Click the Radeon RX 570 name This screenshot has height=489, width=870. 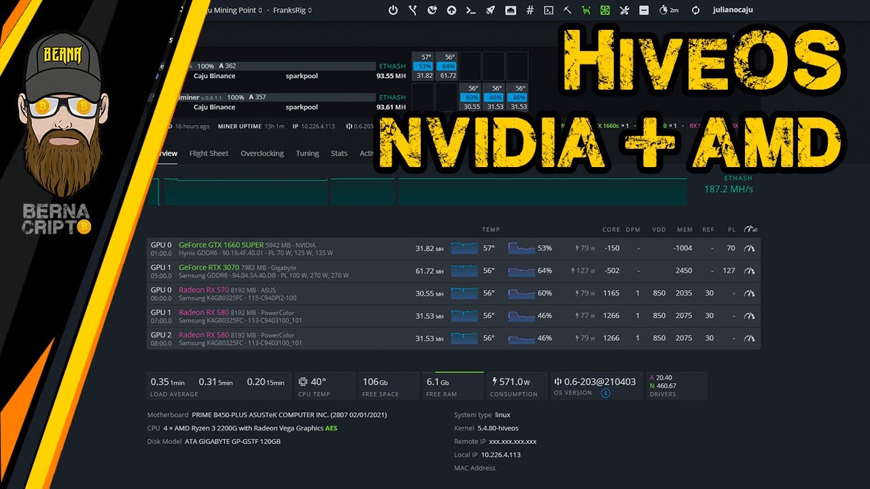coord(203,290)
